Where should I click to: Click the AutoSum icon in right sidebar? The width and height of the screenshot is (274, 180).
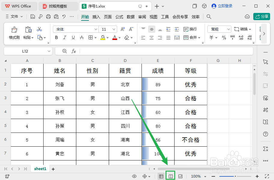click(266, 148)
